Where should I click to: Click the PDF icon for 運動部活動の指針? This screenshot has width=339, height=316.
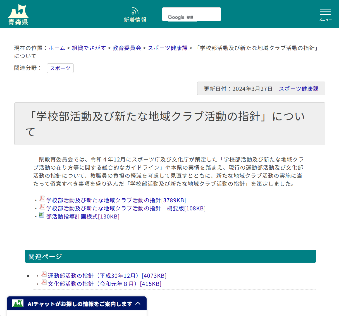click(44, 274)
